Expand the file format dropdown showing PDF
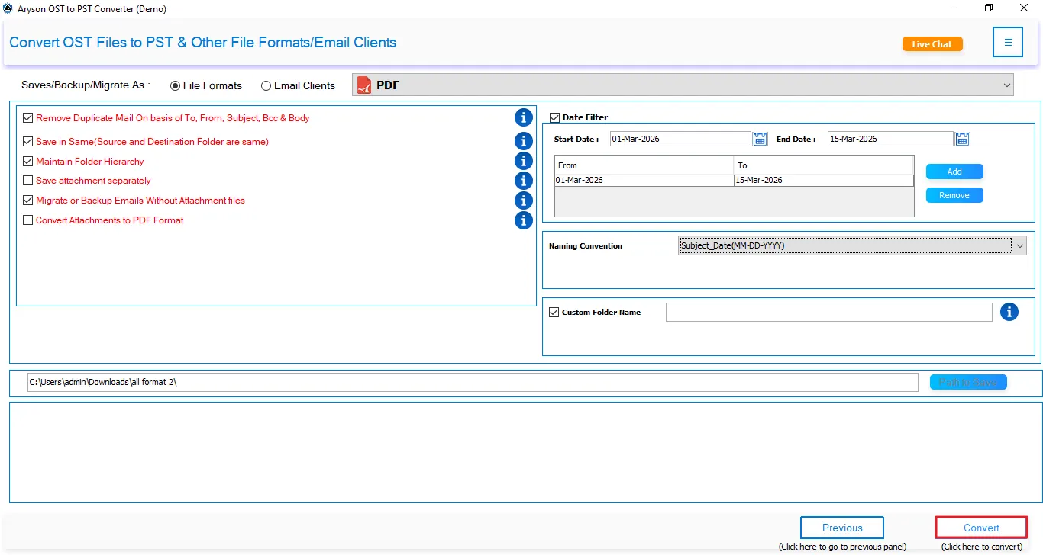This screenshot has height=555, width=1043. coord(1006,85)
